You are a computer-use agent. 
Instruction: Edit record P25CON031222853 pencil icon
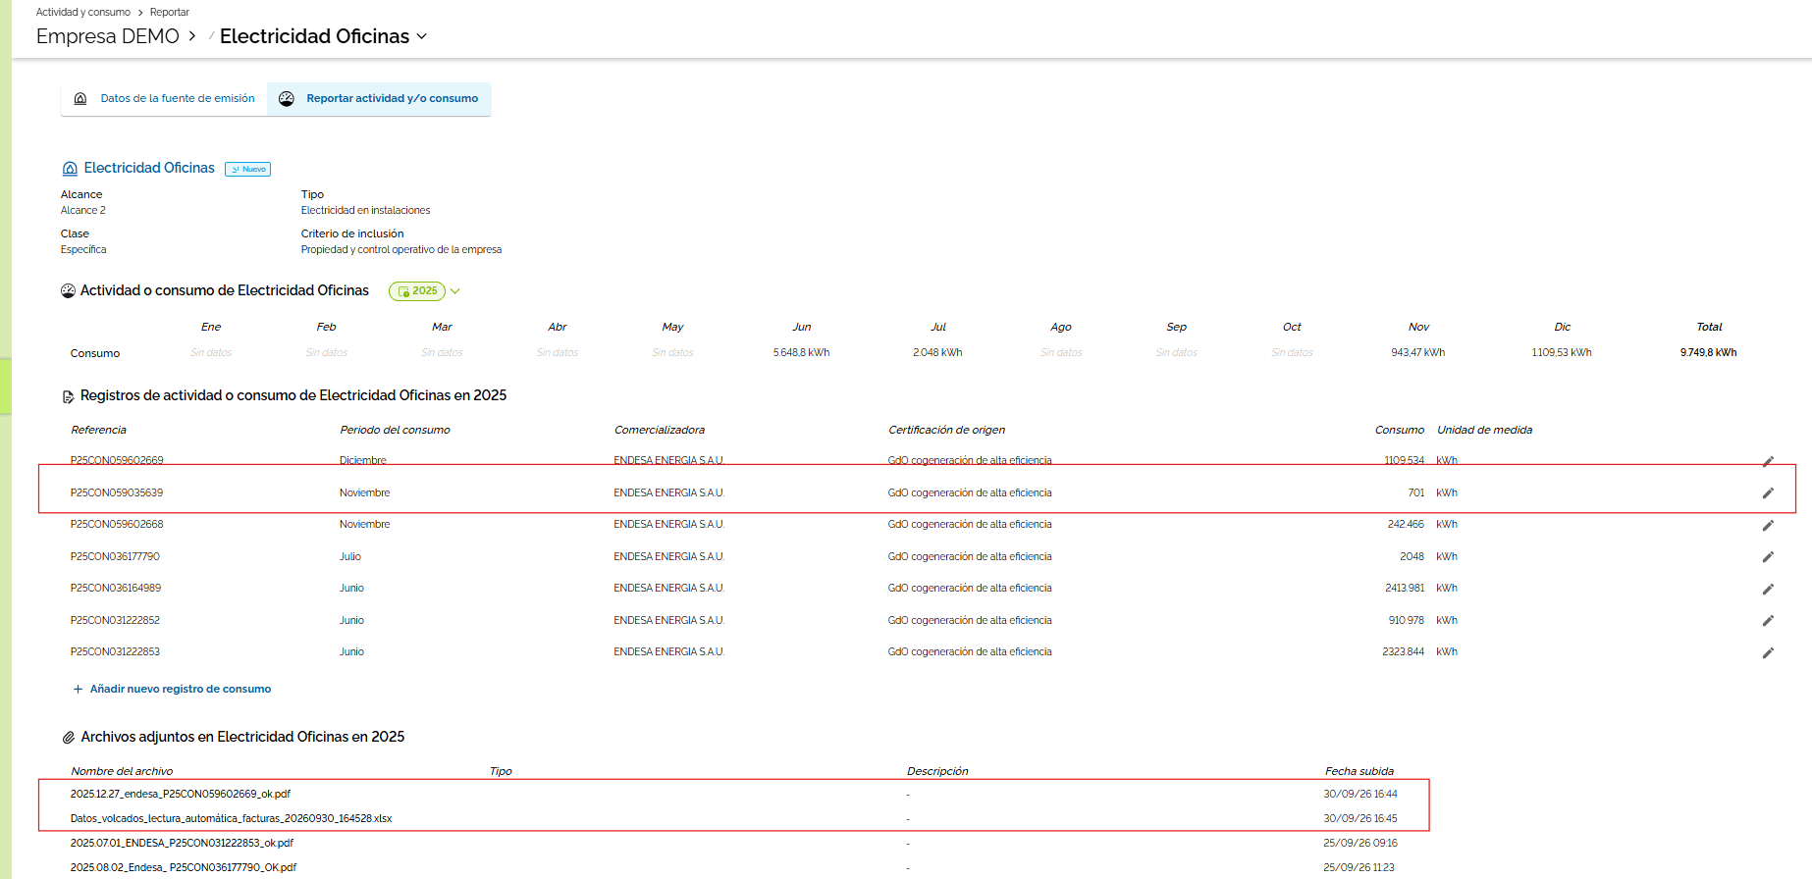1768,652
